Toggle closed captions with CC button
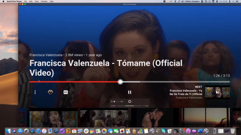The image size is (241, 135). coord(66,92)
